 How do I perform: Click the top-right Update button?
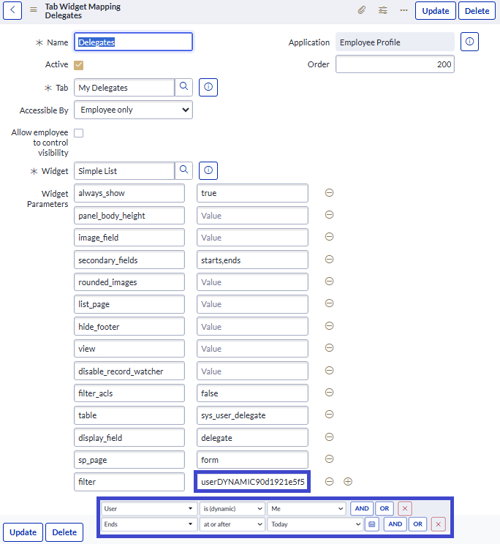[x=436, y=11]
